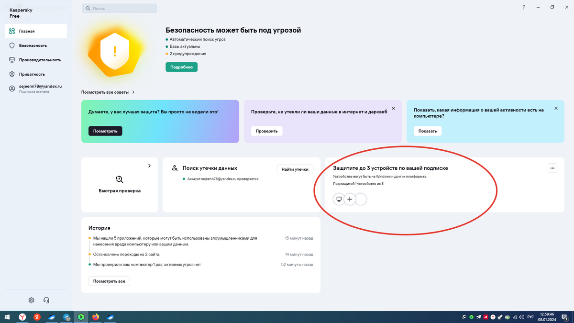Expand the Быстрая проверка card chevron
This screenshot has height=323, width=574.
point(149,166)
